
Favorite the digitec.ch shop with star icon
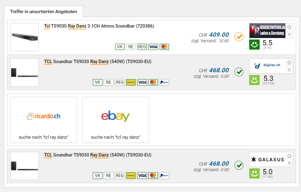point(289,62)
